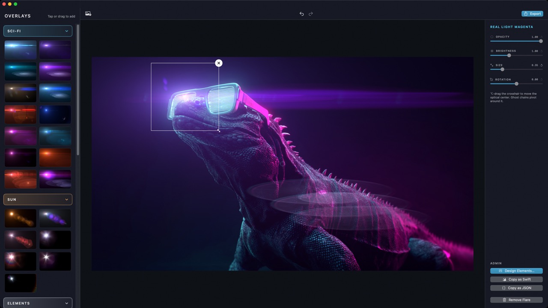Open Design Elements editor

point(516,271)
